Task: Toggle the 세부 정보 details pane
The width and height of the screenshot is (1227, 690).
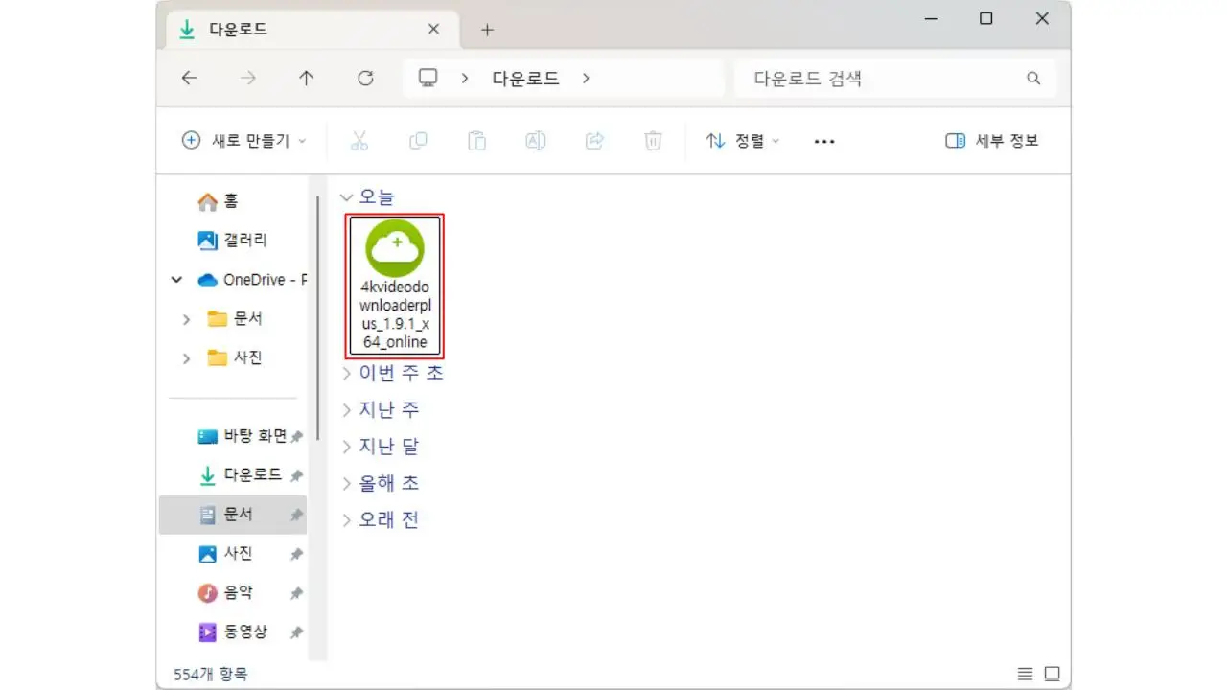Action: [x=991, y=141]
